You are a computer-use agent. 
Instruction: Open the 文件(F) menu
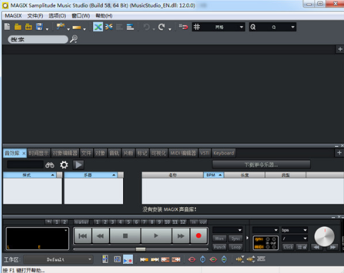coord(35,15)
